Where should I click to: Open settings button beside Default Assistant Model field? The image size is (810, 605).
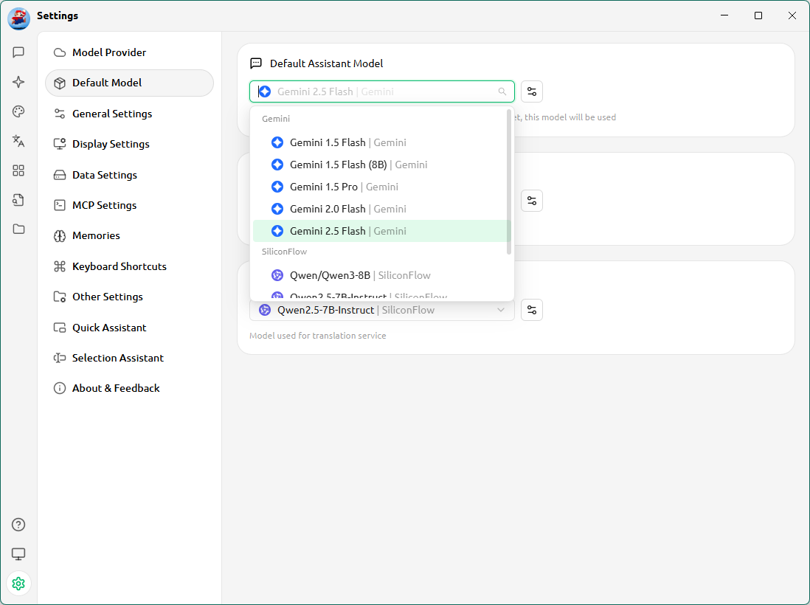tap(532, 91)
